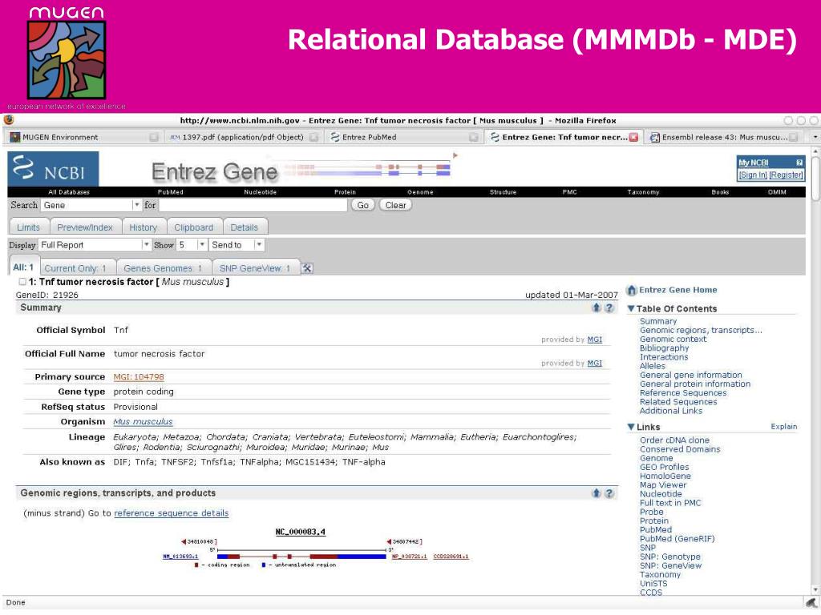Close the Entrez Gene browser tab
Image resolution: width=821 pixels, height=615 pixels.
pyautogui.click(x=633, y=138)
